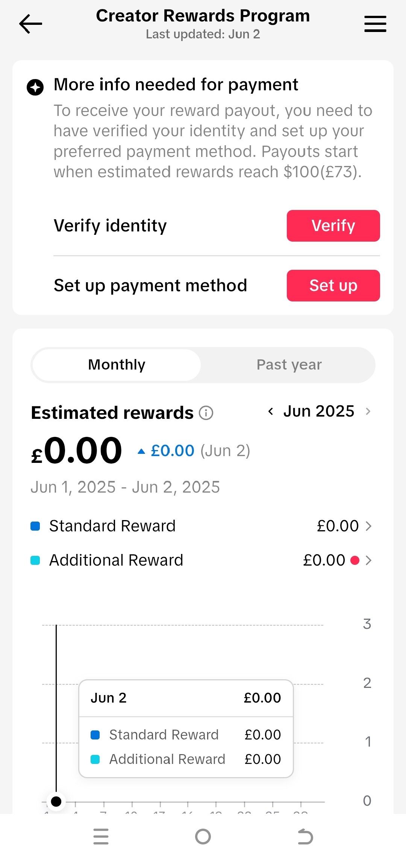Viewport: 406px width, 858px height.
Task: Tap the cyan Additional Reward legend swatch
Action: 35,560
